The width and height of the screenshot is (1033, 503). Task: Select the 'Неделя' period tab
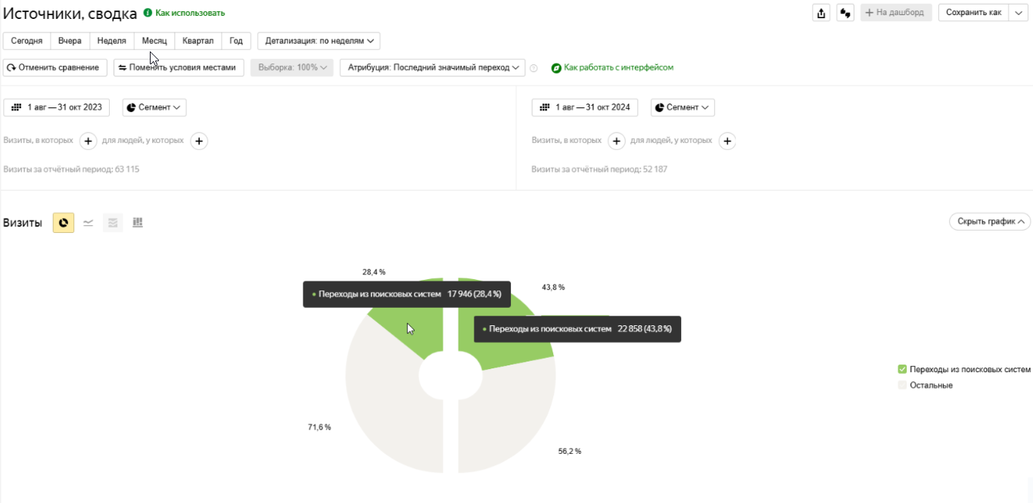click(112, 41)
